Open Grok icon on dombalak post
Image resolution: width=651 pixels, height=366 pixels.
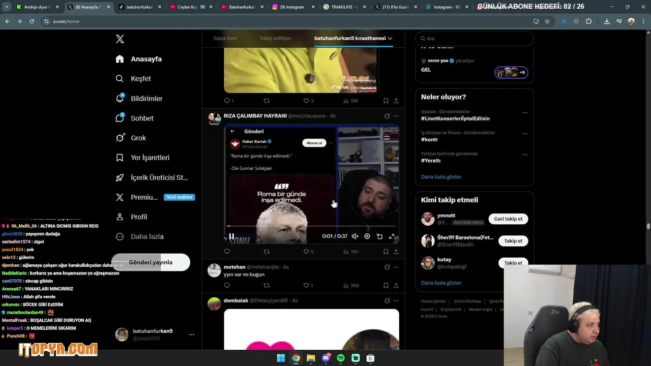point(387,300)
